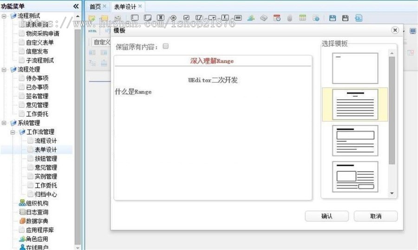Select the third template with boxed area
Screen dimensions: 418x250
tap(355, 141)
